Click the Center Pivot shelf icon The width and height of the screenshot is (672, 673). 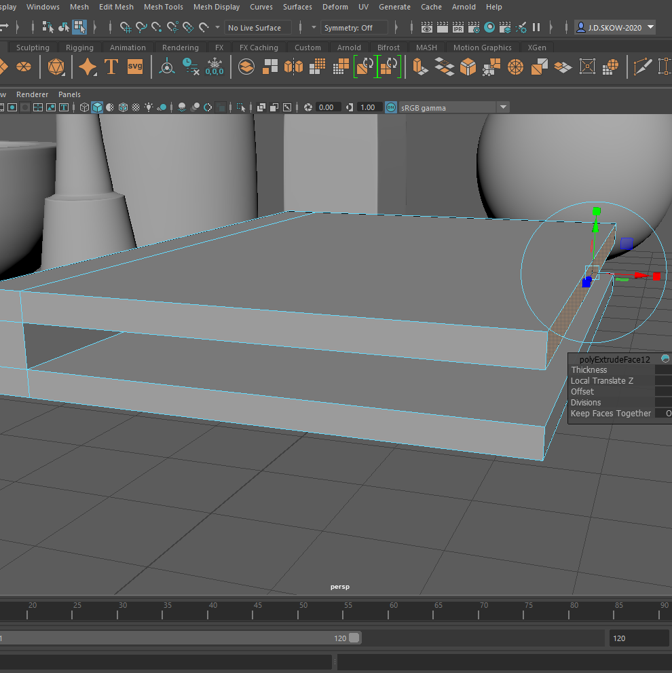[x=166, y=67]
